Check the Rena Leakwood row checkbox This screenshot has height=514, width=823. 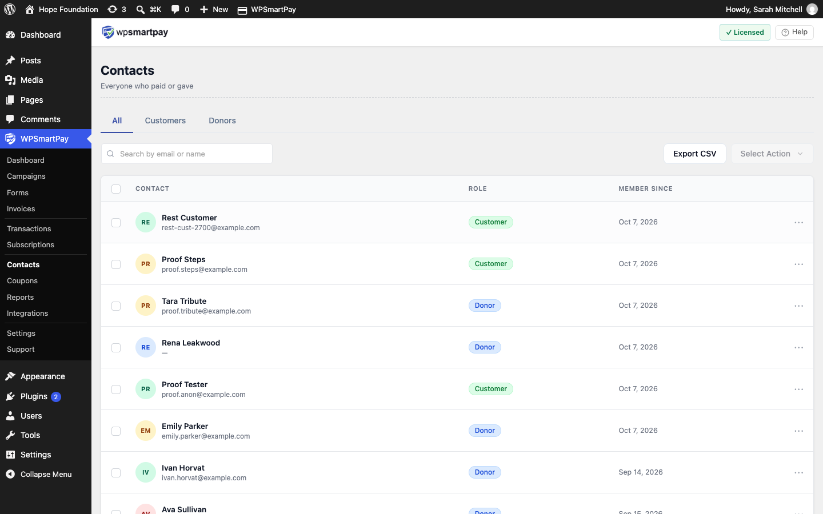(x=116, y=347)
